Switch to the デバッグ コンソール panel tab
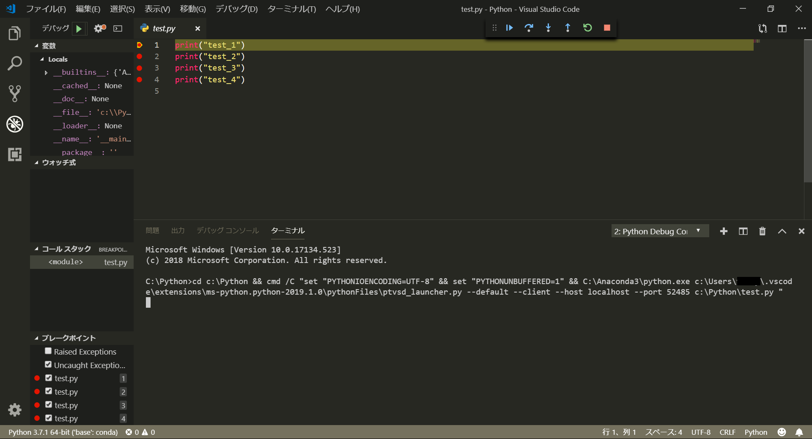 pyautogui.click(x=228, y=230)
